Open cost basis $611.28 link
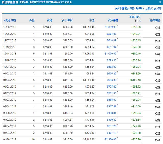The image size is (163, 144). [112, 126]
